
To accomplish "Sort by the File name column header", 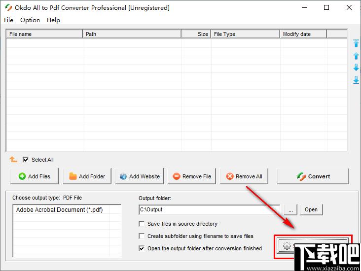I will (x=44, y=34).
